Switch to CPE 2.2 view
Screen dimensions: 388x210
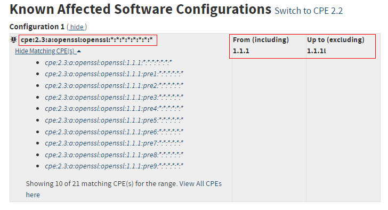(309, 11)
